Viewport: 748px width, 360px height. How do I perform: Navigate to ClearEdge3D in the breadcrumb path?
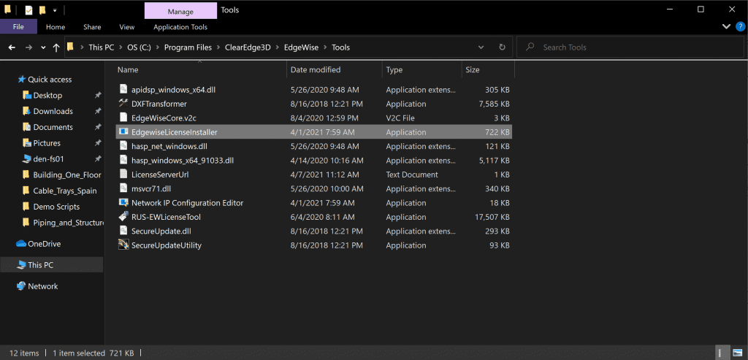pyautogui.click(x=247, y=47)
